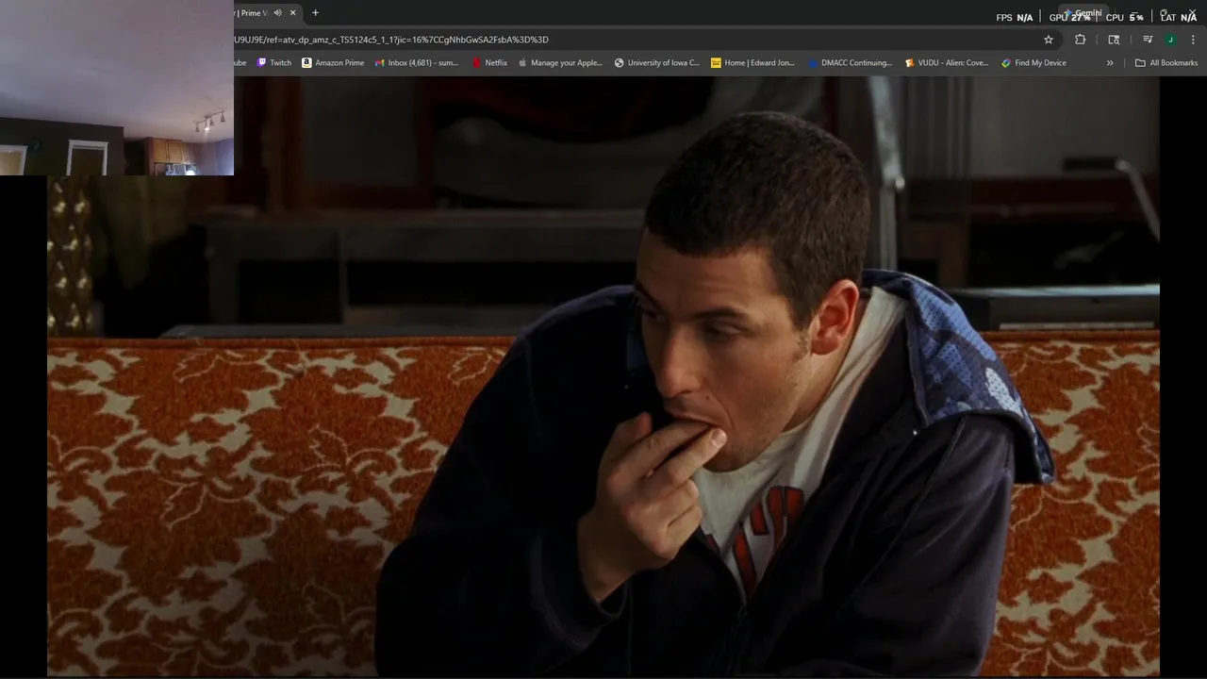Expand hidden bookmarks with double chevron

pos(1110,63)
